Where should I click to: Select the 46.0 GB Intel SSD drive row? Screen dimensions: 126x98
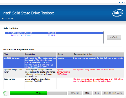click(x=54, y=35)
